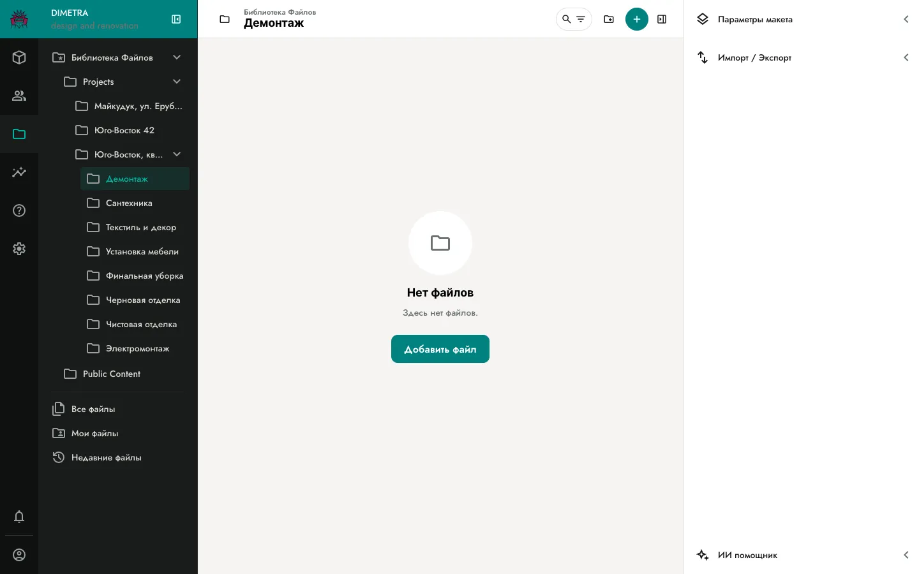This screenshot has height=574, width=919.
Task: Click the Недавние файлы history icon
Action: pyautogui.click(x=59, y=457)
